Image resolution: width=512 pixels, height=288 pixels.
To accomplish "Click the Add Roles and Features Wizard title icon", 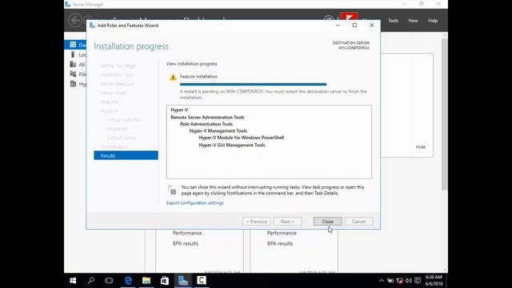I will click(x=92, y=25).
